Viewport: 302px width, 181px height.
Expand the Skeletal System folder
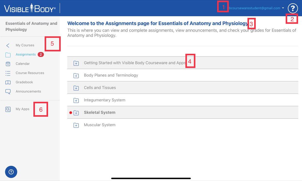76,113
